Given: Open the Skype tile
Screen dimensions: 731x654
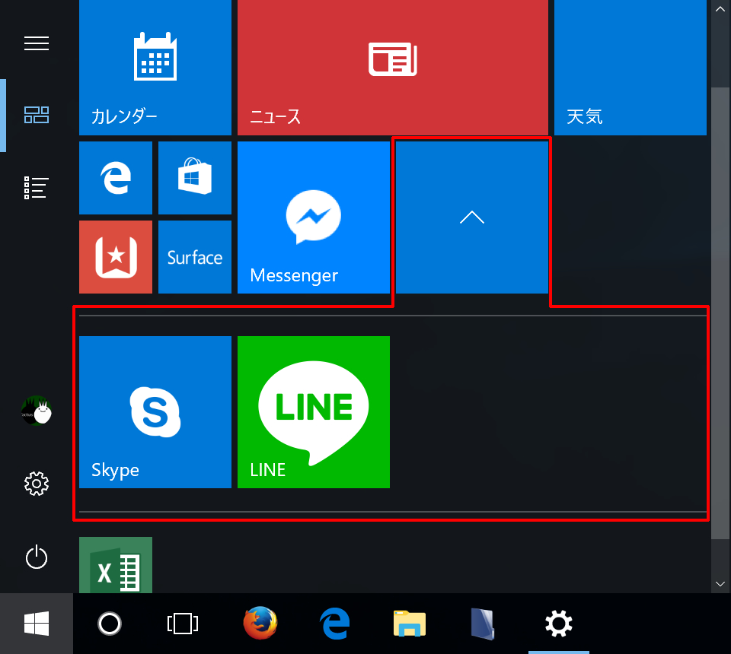Looking at the screenshot, I should pyautogui.click(x=155, y=412).
